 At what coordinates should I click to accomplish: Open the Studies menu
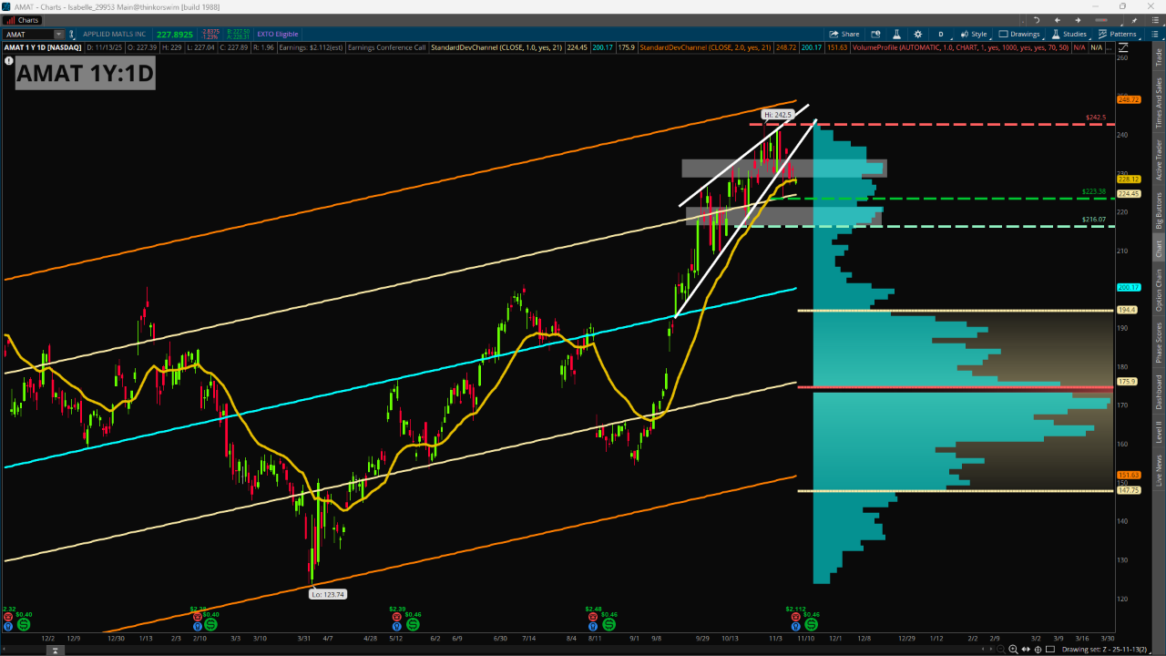tap(1069, 34)
